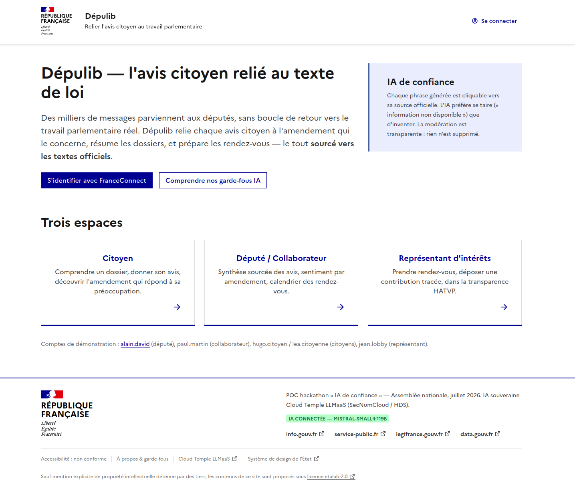
Task: Open the Député / Collaborateur card title
Action: [x=281, y=258]
